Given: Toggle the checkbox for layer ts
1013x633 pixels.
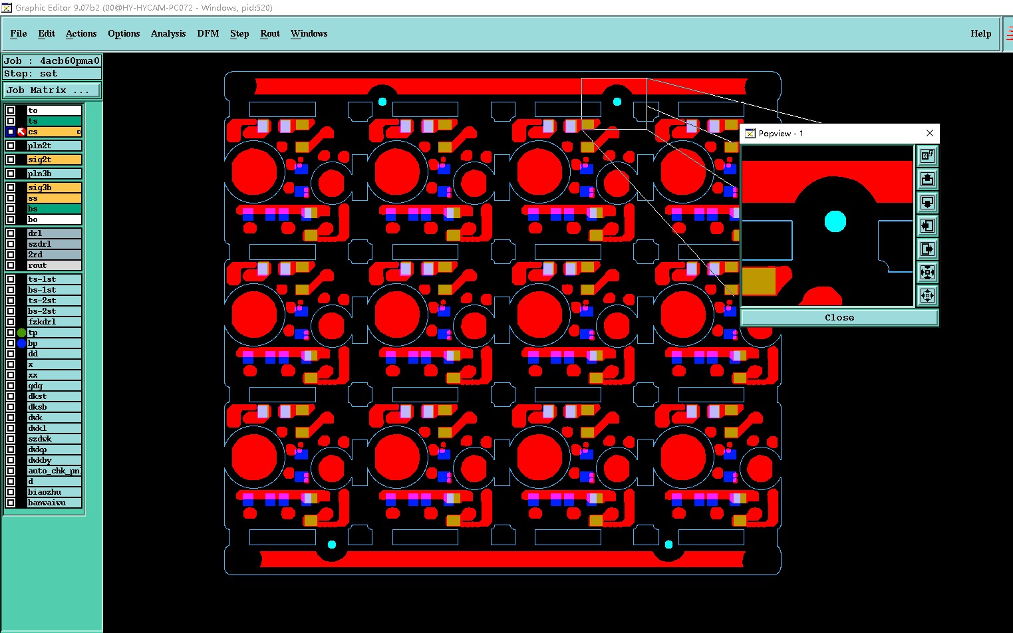Looking at the screenshot, I should (x=11, y=121).
